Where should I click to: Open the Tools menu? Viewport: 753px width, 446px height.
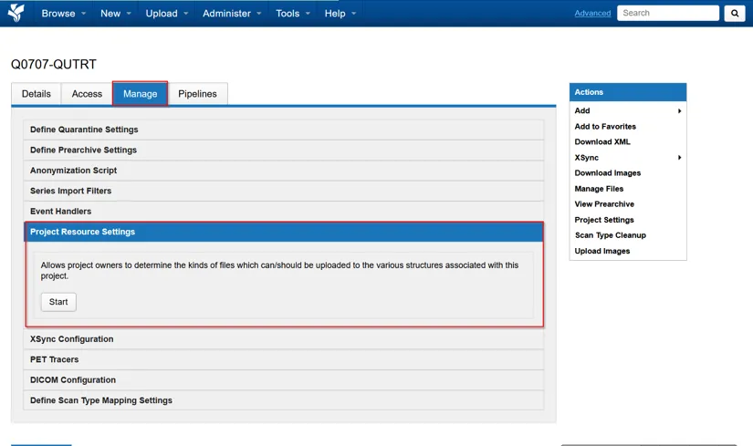(292, 14)
